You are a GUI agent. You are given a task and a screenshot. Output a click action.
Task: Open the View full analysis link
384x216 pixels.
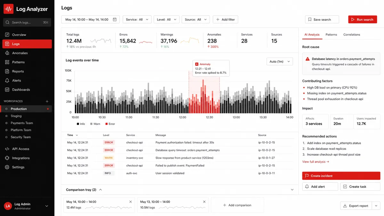point(316,162)
